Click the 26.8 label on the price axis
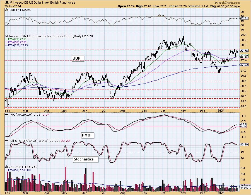251x195 pixels. [243, 75]
